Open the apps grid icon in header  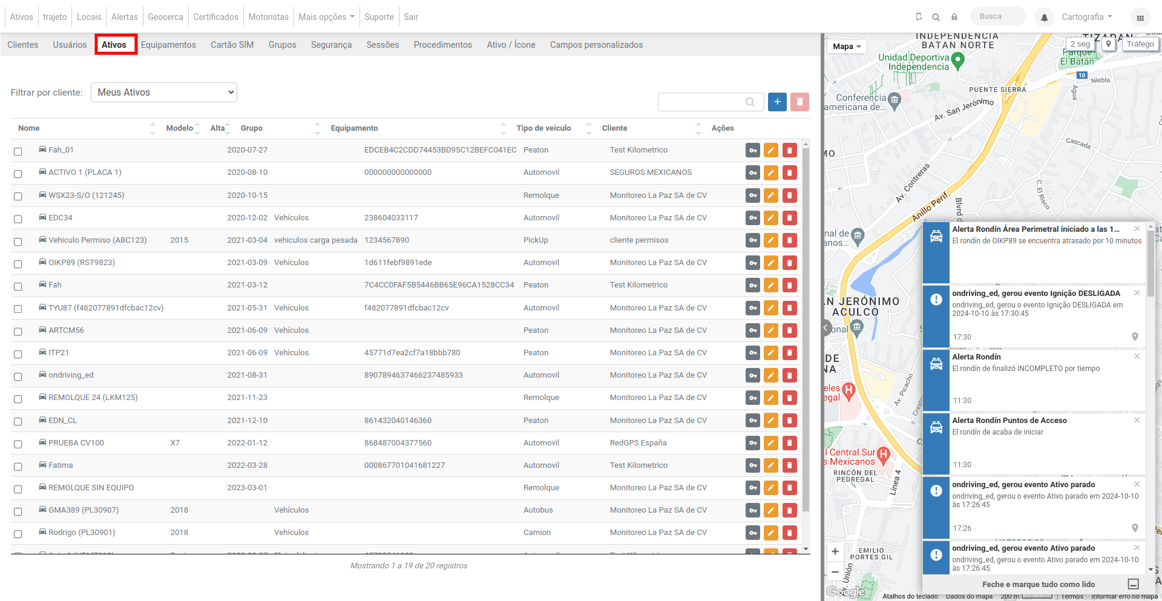(1140, 18)
